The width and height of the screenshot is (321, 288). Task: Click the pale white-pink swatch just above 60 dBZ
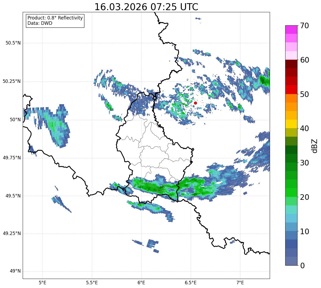pos(291,56)
